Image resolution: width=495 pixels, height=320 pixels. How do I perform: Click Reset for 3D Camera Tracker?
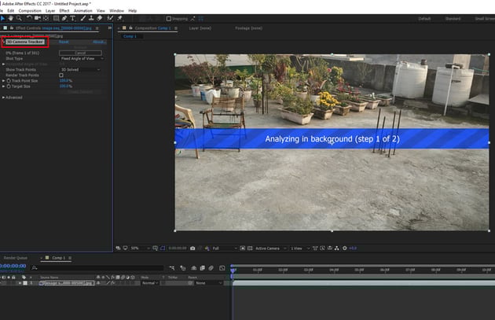[64, 42]
